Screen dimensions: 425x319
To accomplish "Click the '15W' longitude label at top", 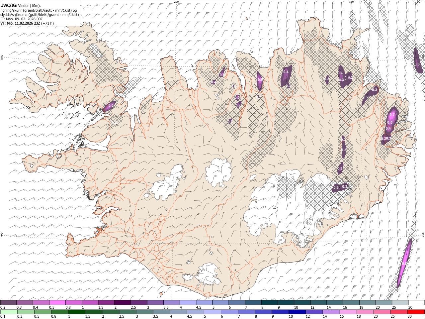I will coord(351,2).
